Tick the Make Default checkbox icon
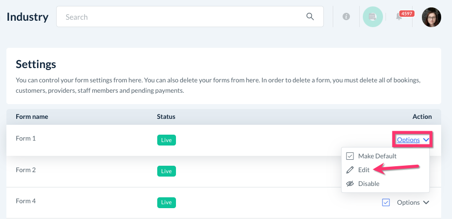This screenshot has height=219, width=452. coord(350,156)
